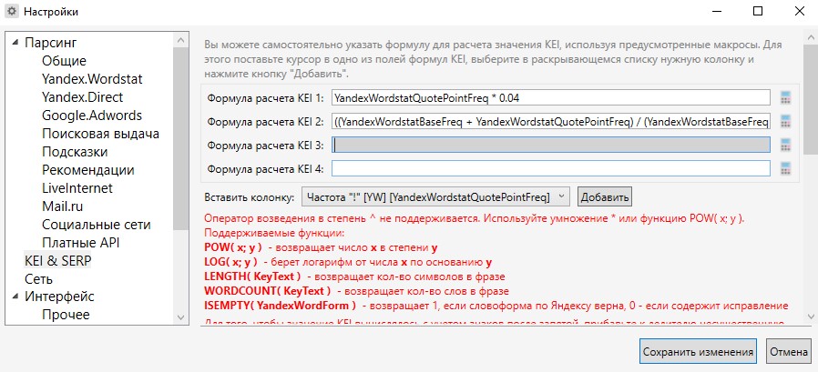The image size is (818, 372).
Task: Click down arrow of right panel scrollbar
Action: click(811, 317)
